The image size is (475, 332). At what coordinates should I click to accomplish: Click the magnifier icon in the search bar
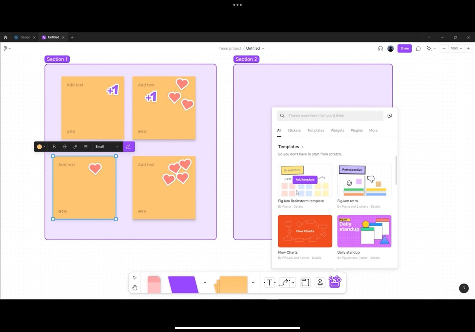282,116
